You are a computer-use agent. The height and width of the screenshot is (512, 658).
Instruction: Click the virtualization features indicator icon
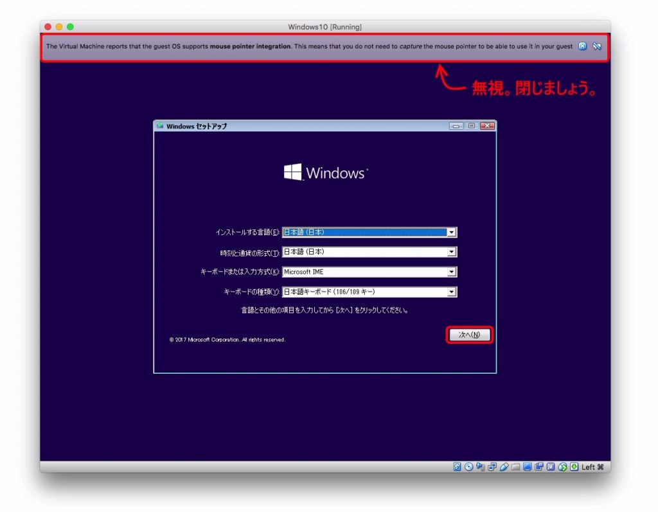tap(551, 466)
